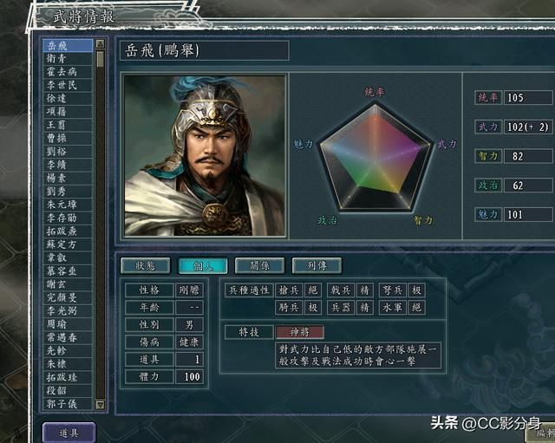Click the 傷病 value 健康
The height and width of the screenshot is (443, 555).
coord(189,342)
